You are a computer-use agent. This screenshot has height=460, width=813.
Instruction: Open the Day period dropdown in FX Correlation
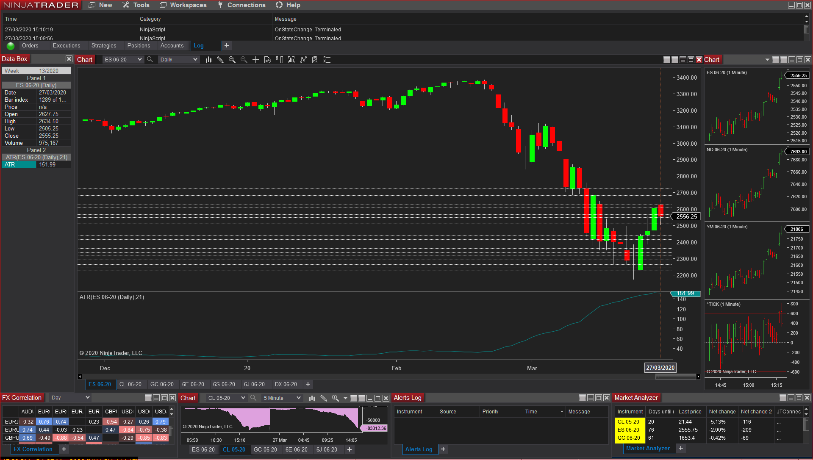pos(70,398)
